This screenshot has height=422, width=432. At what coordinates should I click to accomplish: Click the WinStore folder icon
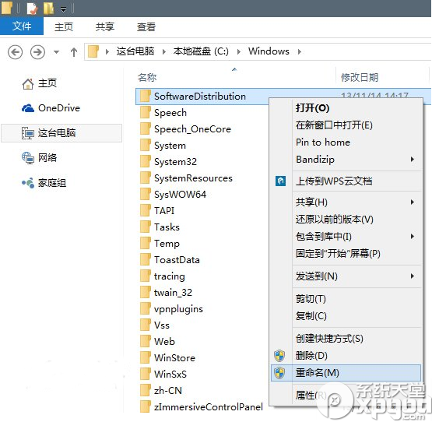pyautogui.click(x=146, y=357)
